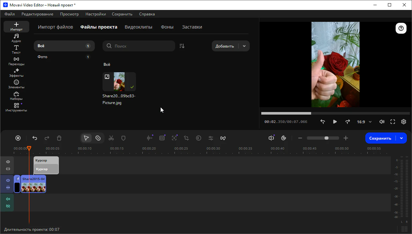The height and width of the screenshot is (234, 412).
Task: Select the blade cut tool in the timeline toolbar
Action: pos(98,138)
